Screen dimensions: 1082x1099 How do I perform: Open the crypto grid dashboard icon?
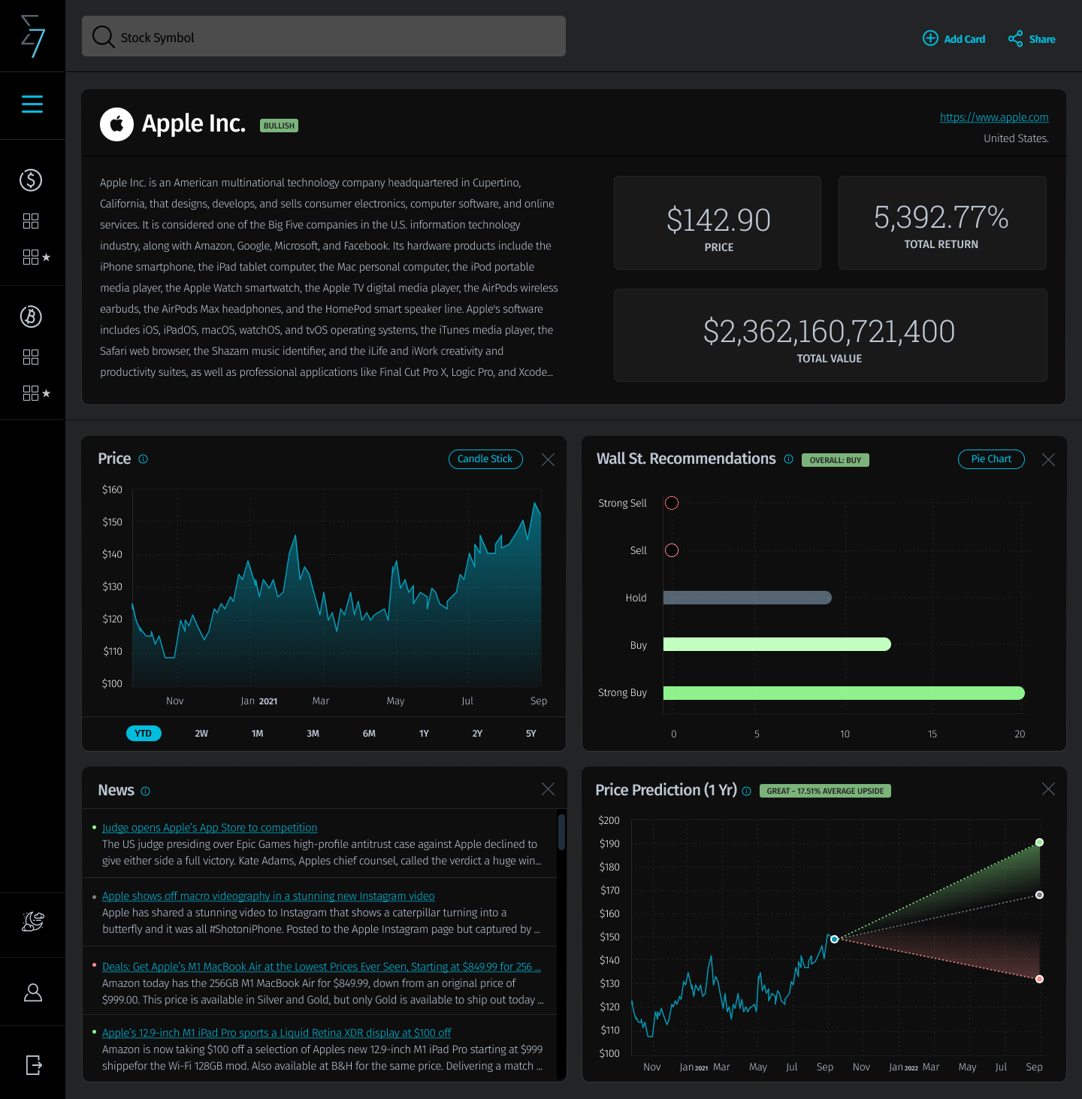coord(31,357)
